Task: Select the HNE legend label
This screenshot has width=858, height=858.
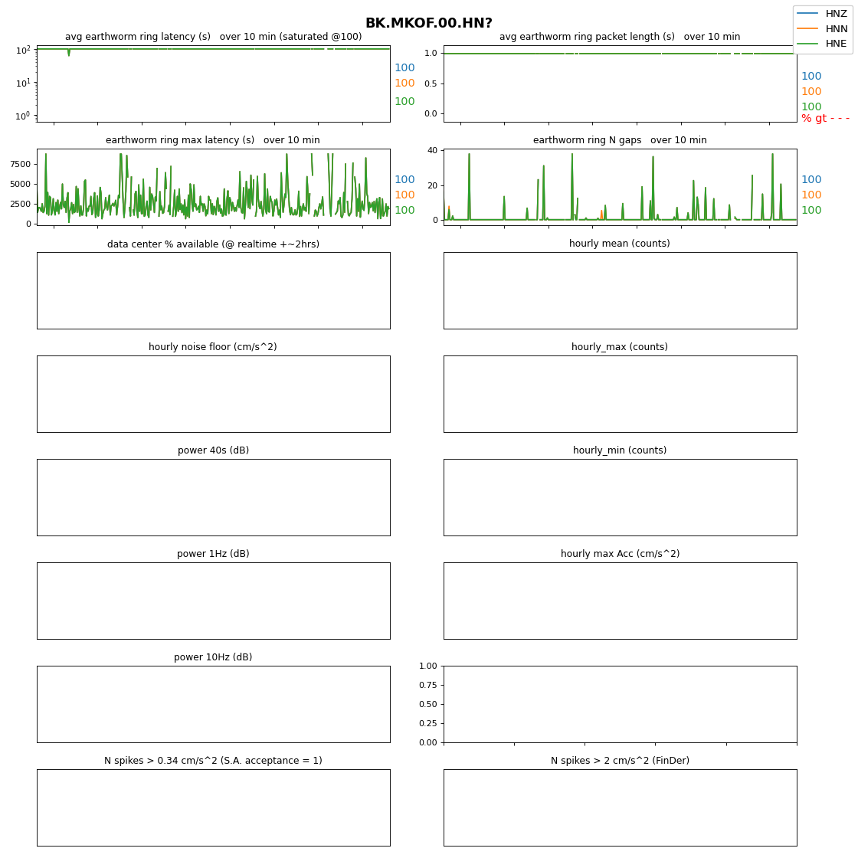Action: 836,43
